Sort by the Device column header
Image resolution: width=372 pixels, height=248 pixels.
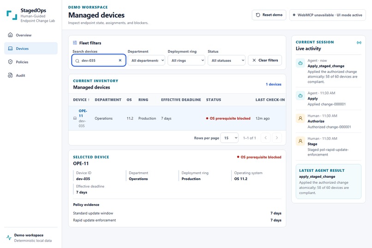coord(81,100)
